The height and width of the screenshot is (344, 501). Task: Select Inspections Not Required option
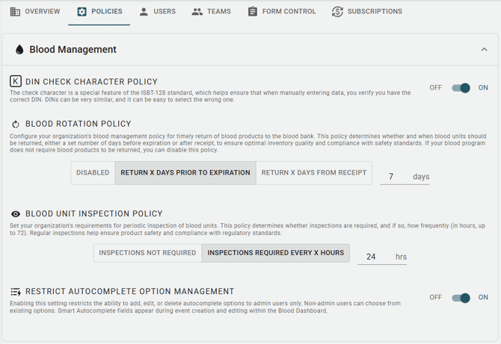click(147, 253)
